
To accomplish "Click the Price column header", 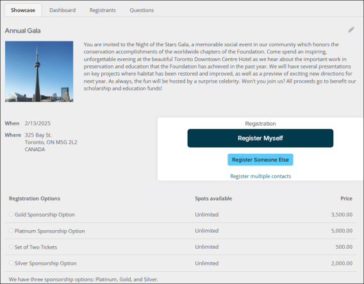I will [346, 199].
